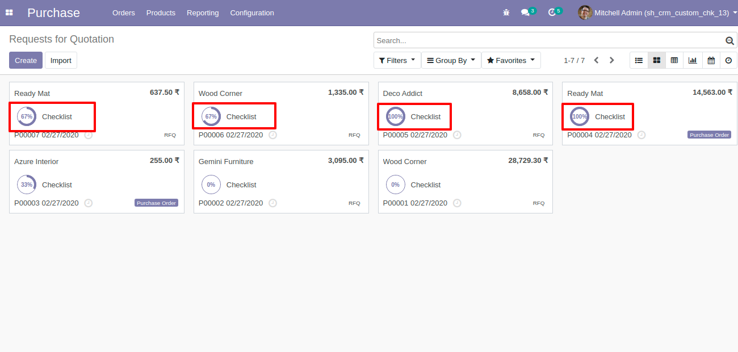Switch to pivot table view
Screen dimensions: 738x352
point(674,60)
